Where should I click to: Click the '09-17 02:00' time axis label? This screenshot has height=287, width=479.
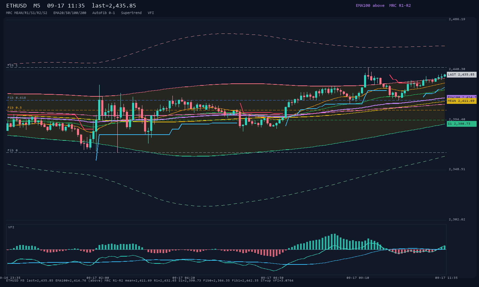coord(98,278)
